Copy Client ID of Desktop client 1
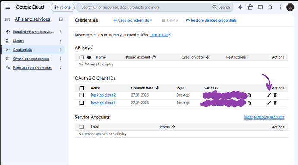The height and width of the screenshot is (165, 298). pos(249,103)
